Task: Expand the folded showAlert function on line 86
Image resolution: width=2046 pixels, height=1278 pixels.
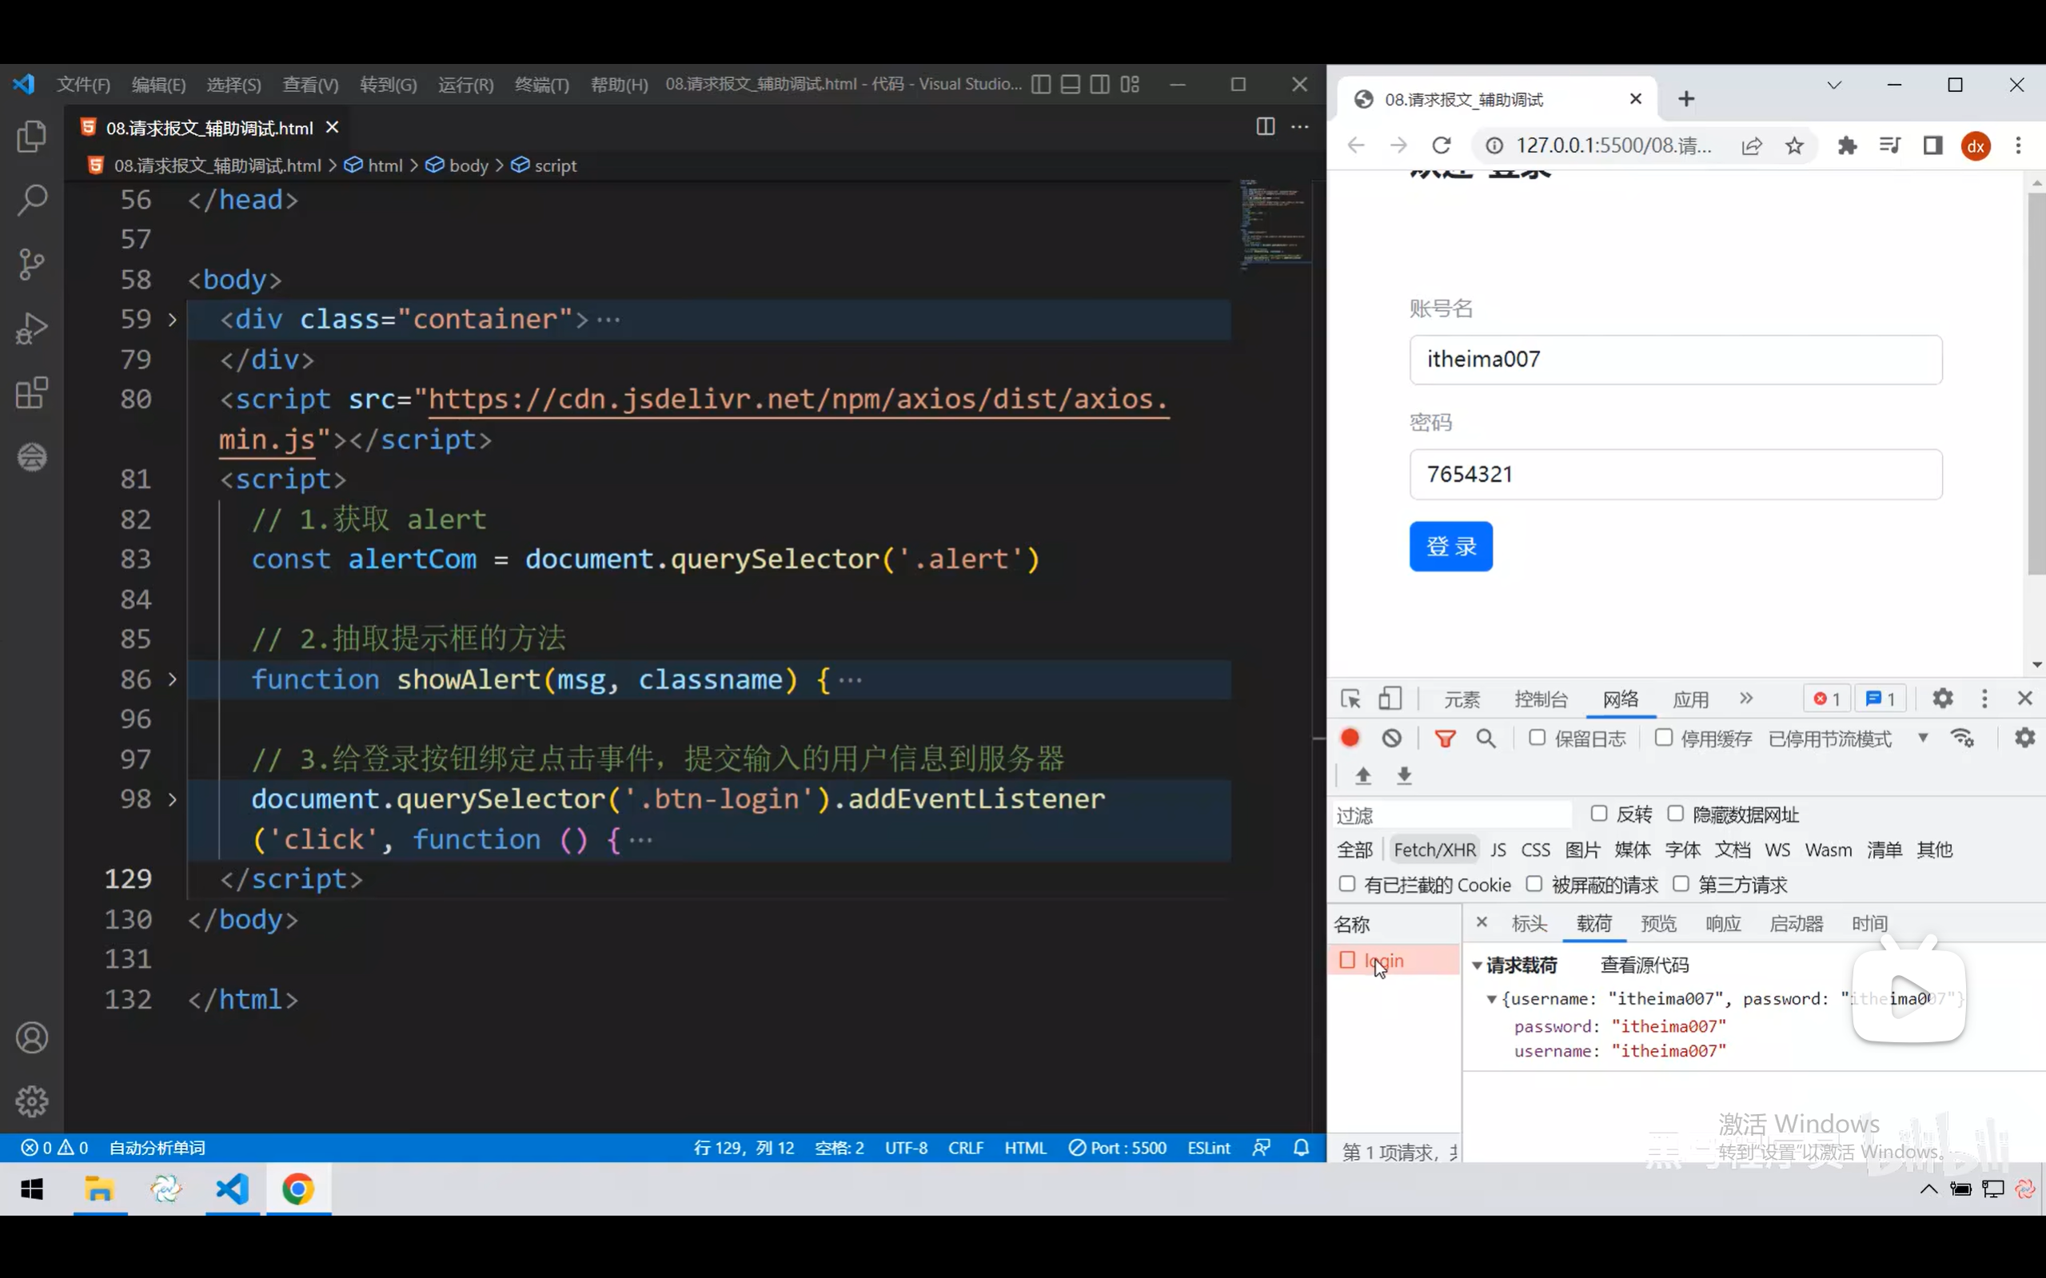Action: [x=173, y=679]
